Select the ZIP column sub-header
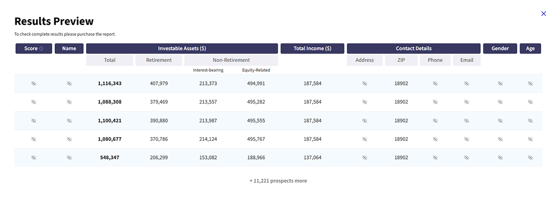The height and width of the screenshot is (199, 557). [401, 60]
